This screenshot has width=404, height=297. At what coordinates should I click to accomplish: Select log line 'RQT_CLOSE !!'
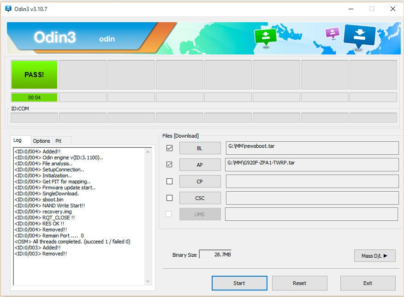(45, 218)
